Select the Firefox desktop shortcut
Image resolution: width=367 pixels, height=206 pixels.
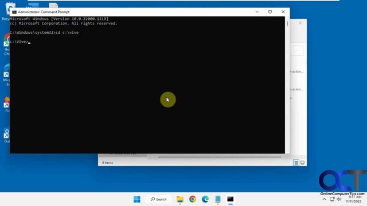pyautogui.click(x=6, y=104)
